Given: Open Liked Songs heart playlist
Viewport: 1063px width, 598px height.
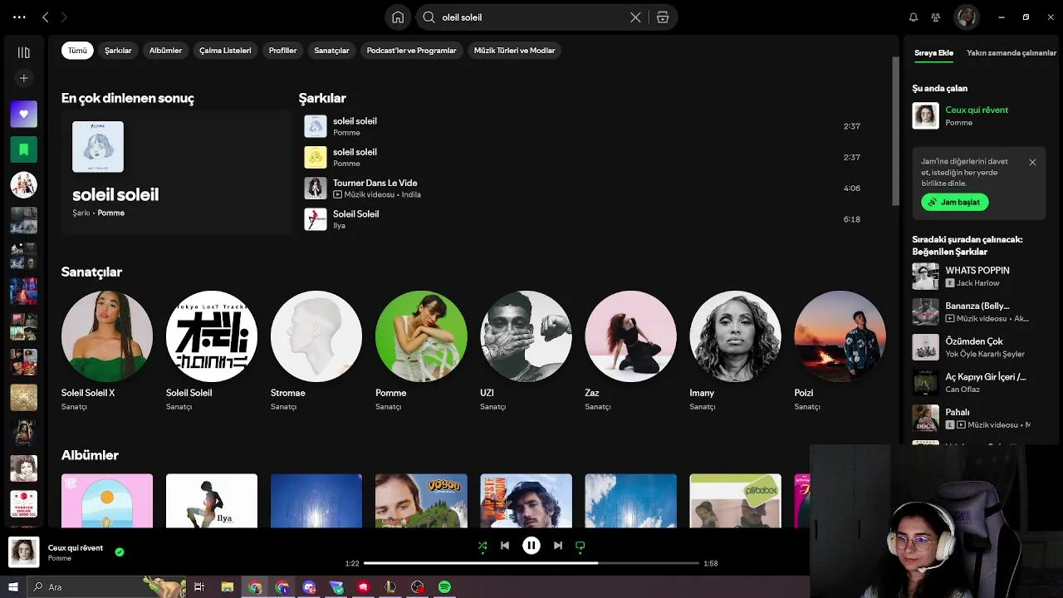Looking at the screenshot, I should 23,114.
